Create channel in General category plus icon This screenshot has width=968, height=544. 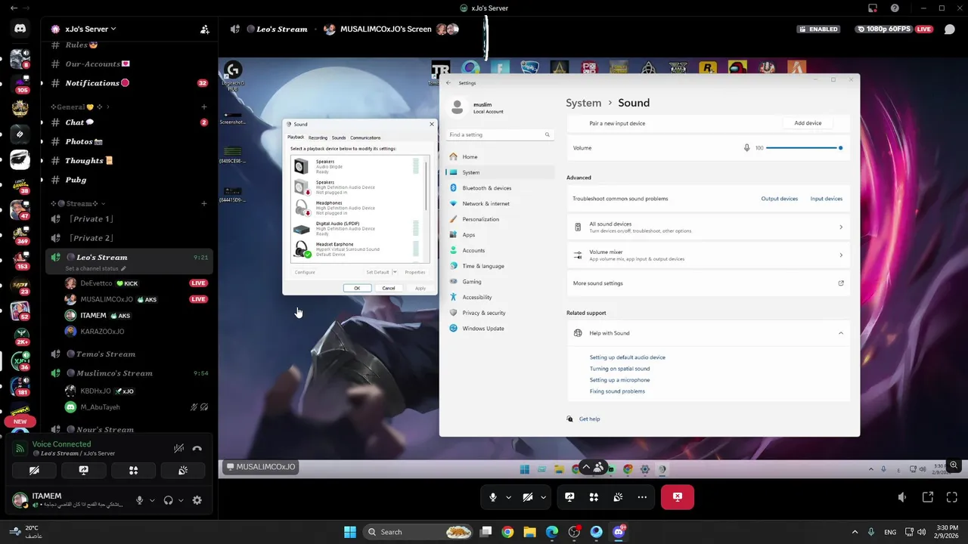pyautogui.click(x=204, y=107)
